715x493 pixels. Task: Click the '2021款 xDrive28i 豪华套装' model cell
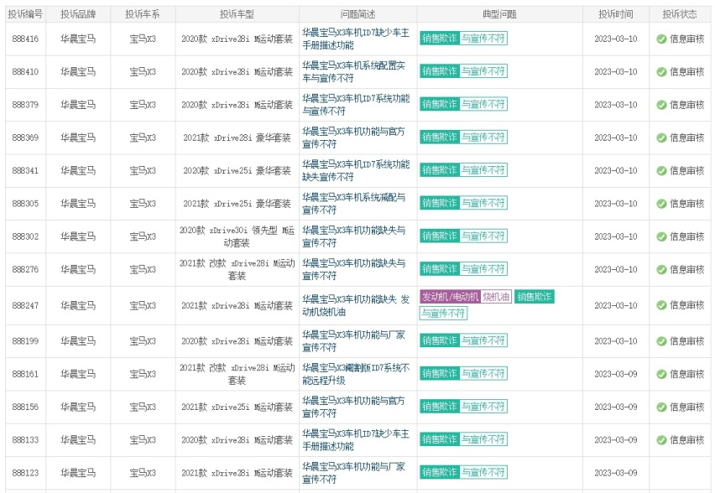(237, 138)
